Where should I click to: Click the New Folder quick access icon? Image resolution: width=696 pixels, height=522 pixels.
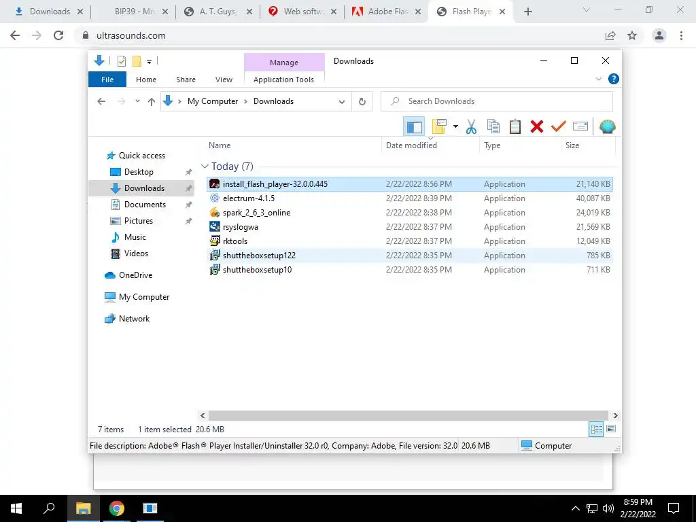pyautogui.click(x=137, y=60)
